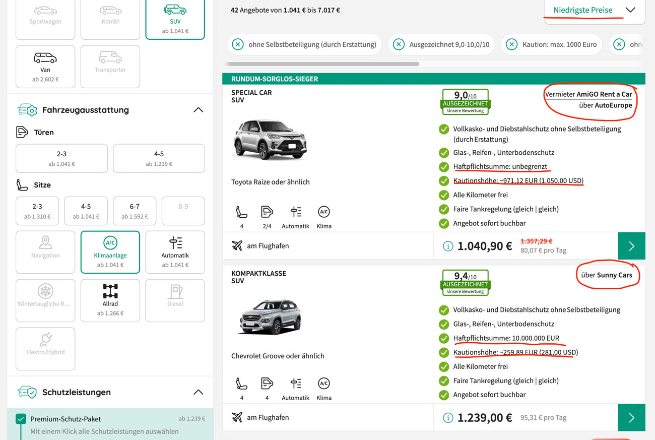Click the Schutzleistungen car-shield section icon
This screenshot has width=655, height=440.
click(x=27, y=392)
